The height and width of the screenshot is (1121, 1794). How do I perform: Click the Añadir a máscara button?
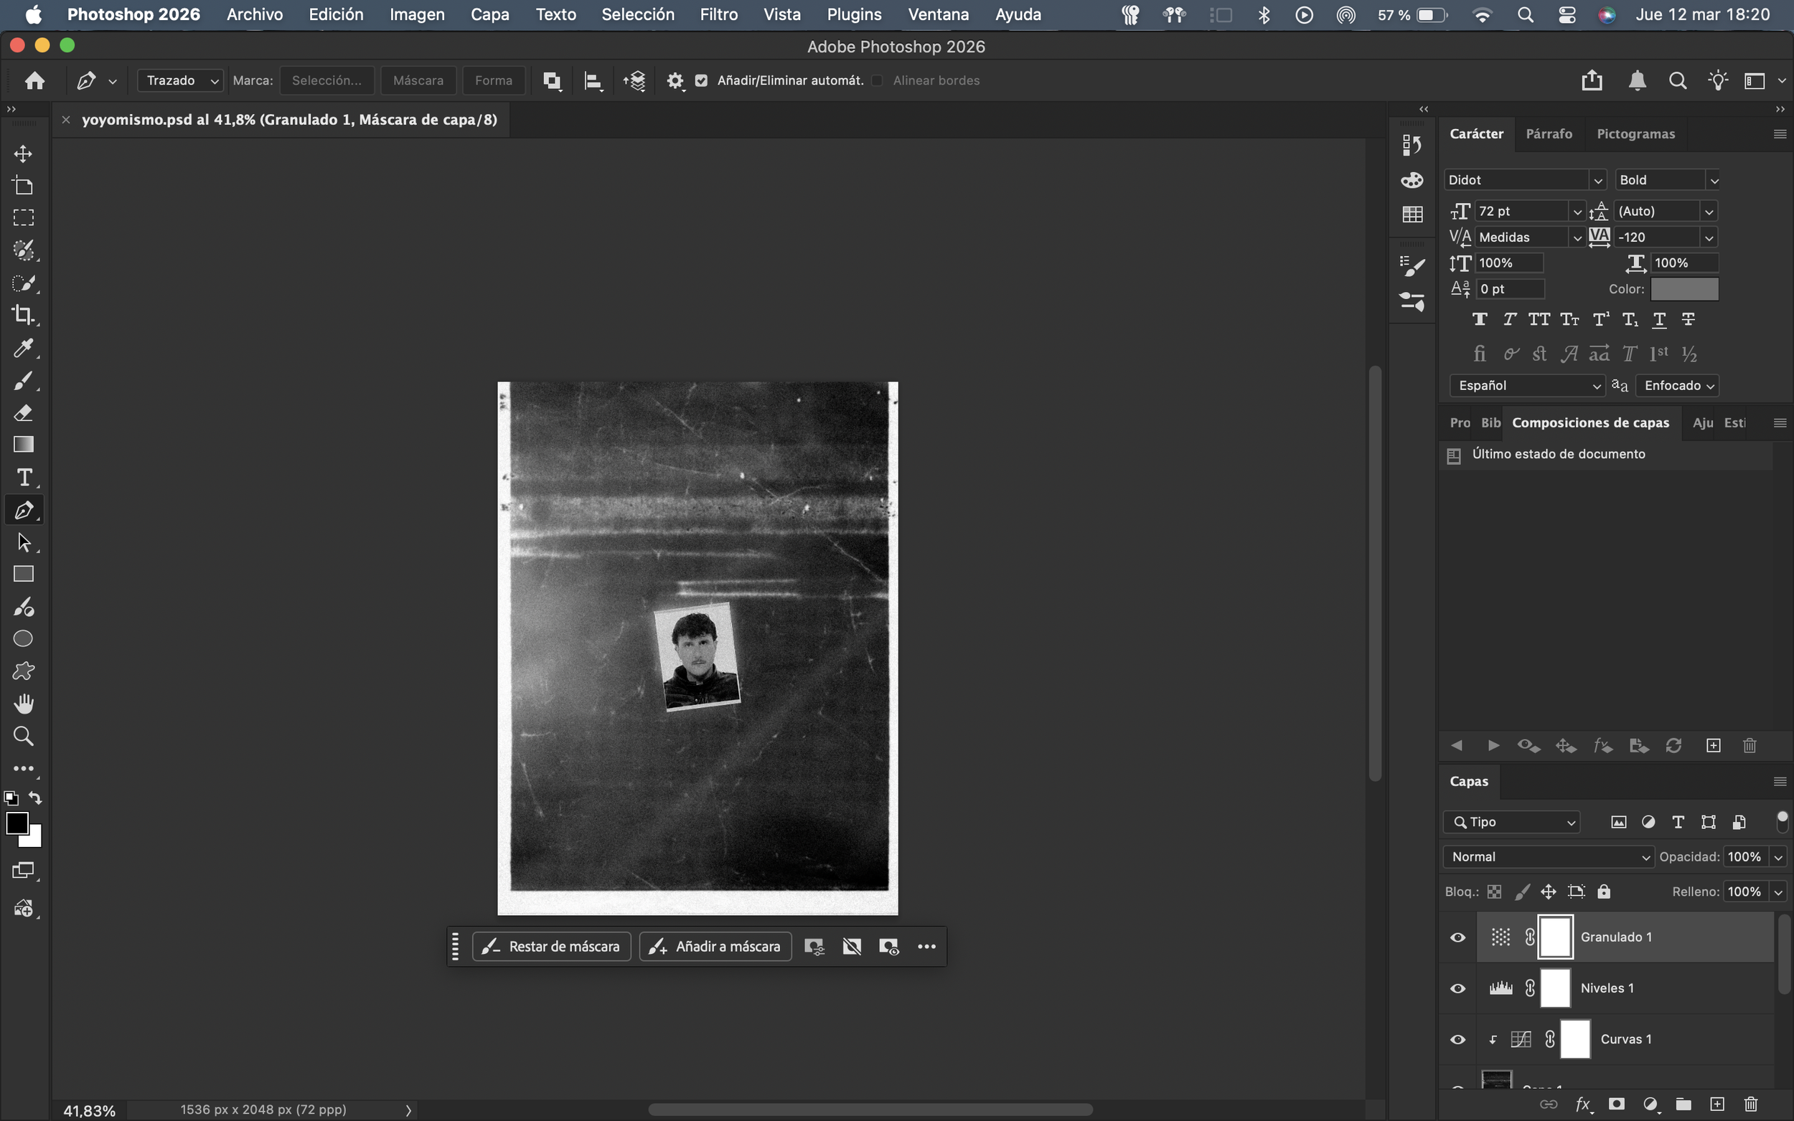(715, 947)
